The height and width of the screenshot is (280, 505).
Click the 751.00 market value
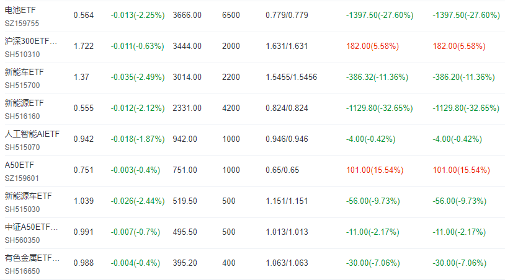pos(184,170)
